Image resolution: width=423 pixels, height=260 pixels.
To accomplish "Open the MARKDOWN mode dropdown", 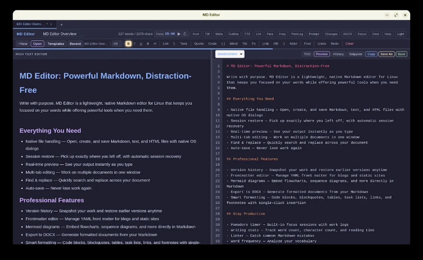I will click(x=230, y=54).
